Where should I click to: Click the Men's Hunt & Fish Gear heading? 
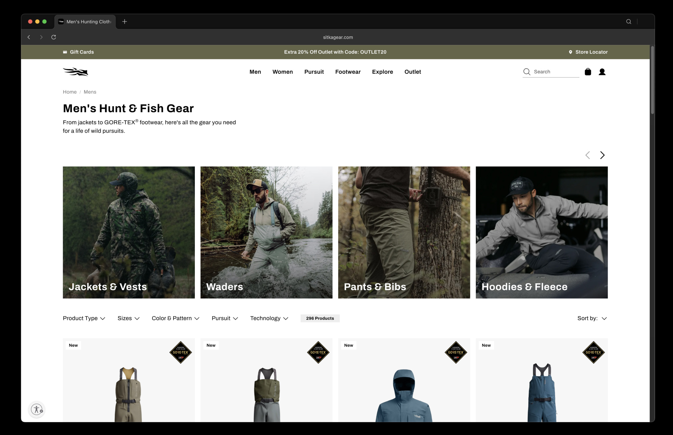coord(128,108)
